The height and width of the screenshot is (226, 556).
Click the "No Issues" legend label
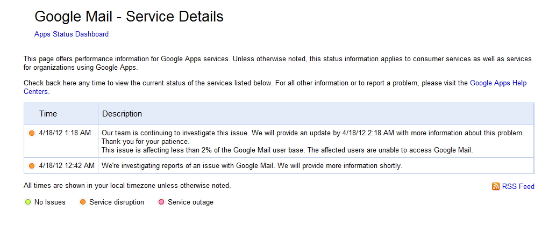pos(50,202)
